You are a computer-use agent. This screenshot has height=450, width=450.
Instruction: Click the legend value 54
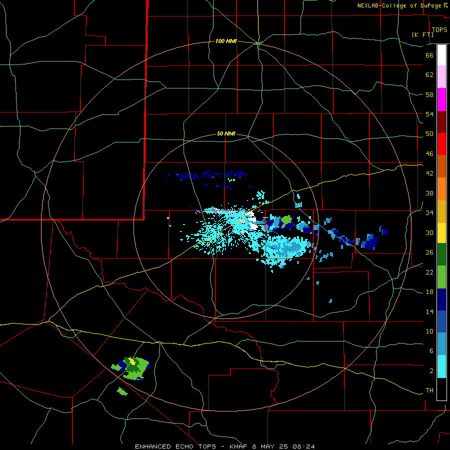[x=429, y=114]
